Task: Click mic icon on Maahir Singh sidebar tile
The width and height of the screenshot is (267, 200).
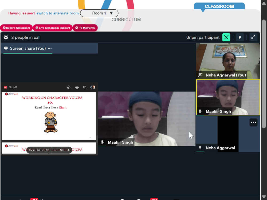Action: (x=200, y=111)
